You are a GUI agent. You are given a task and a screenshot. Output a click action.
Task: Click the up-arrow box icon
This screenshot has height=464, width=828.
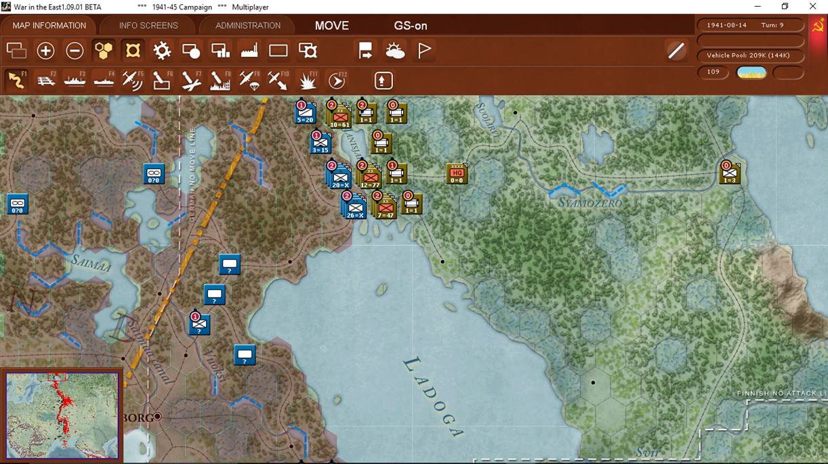(x=384, y=80)
